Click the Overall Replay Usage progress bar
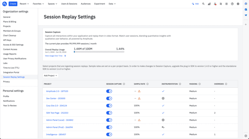 (99, 52)
